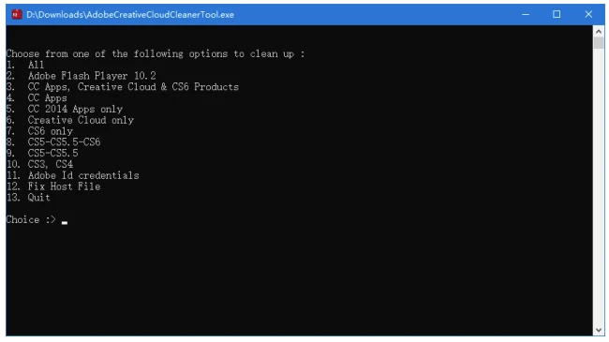This screenshot has height=342, width=609.
Task: Close the AdobeCreativeCloudCleanerTool window
Action: (x=588, y=15)
